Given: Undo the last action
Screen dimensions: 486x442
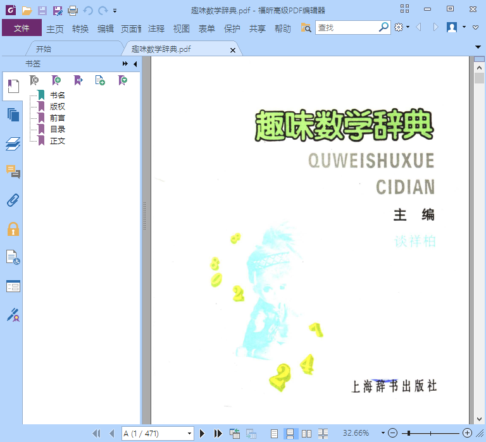Looking at the screenshot, I should pyautogui.click(x=88, y=11).
